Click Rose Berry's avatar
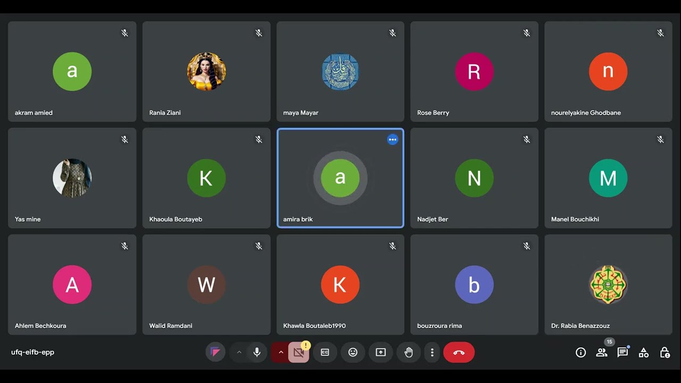This screenshot has height=383, width=681. click(x=474, y=71)
